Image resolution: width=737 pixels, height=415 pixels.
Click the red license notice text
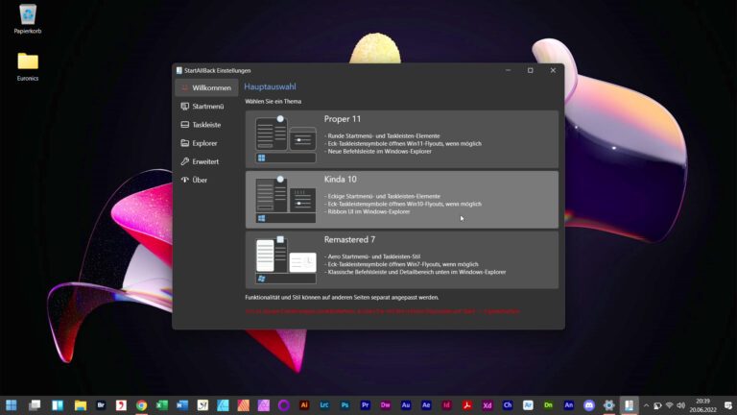(x=383, y=311)
